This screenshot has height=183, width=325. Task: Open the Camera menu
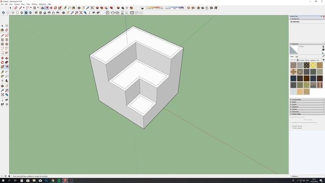pos(17,4)
